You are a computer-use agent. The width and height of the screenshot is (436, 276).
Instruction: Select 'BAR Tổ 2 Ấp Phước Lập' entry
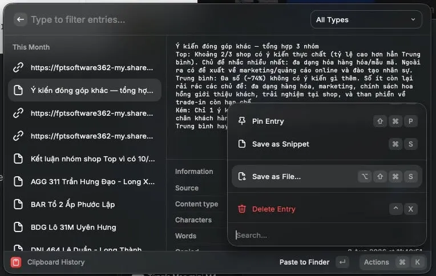[x=85, y=204]
